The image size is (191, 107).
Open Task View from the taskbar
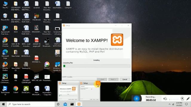(58, 104)
